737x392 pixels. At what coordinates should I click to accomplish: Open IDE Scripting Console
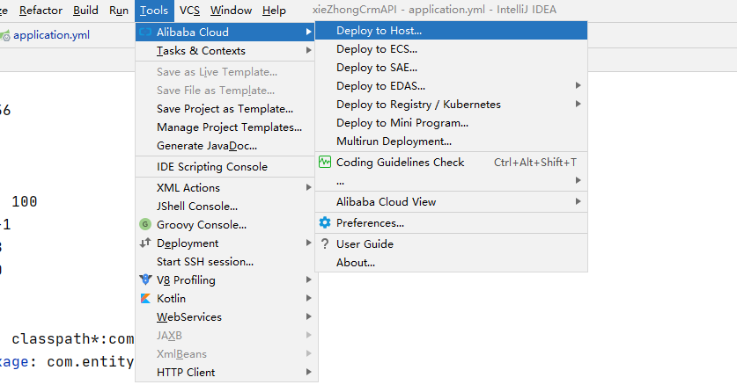pyautogui.click(x=211, y=167)
